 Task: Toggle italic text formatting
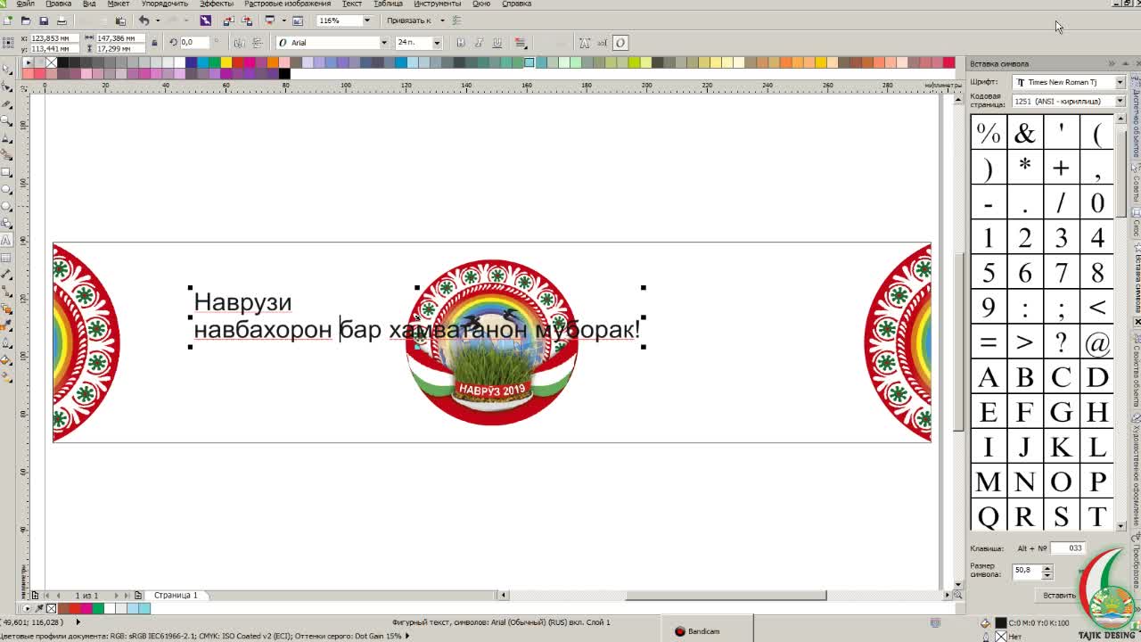tap(479, 43)
